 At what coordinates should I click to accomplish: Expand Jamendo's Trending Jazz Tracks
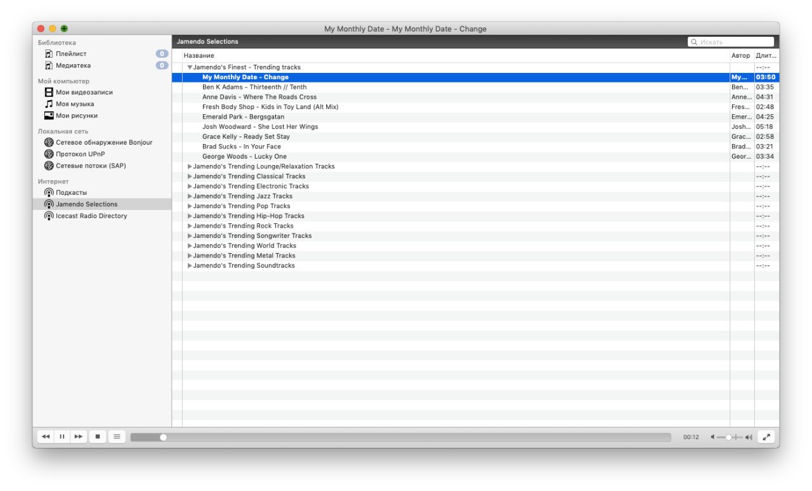189,196
